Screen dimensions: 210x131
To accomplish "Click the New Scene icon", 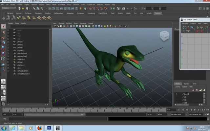I will [19, 9].
